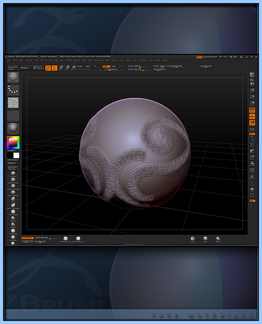This screenshot has width=262, height=324.
Task: Open the Alpha menu
Action: (x=9, y=60)
